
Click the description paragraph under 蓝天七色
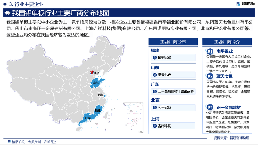pyautogui.click(x=228, y=89)
